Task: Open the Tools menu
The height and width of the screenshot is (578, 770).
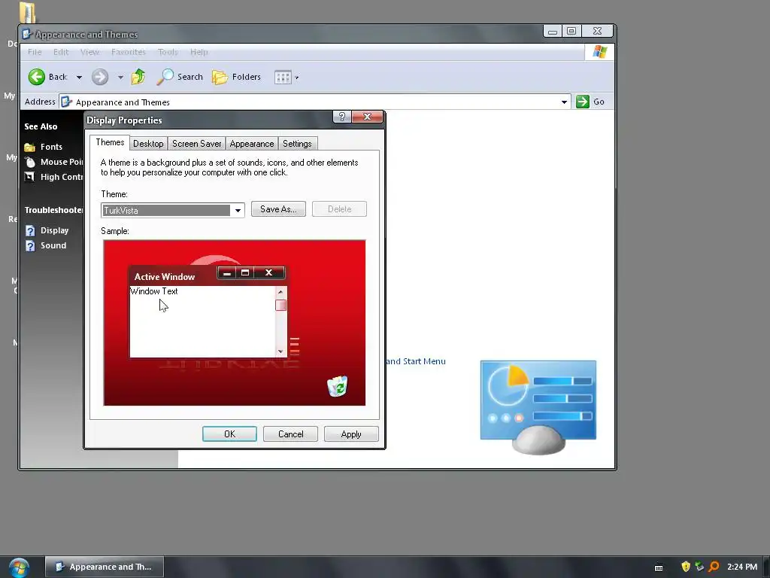Action: tap(168, 52)
